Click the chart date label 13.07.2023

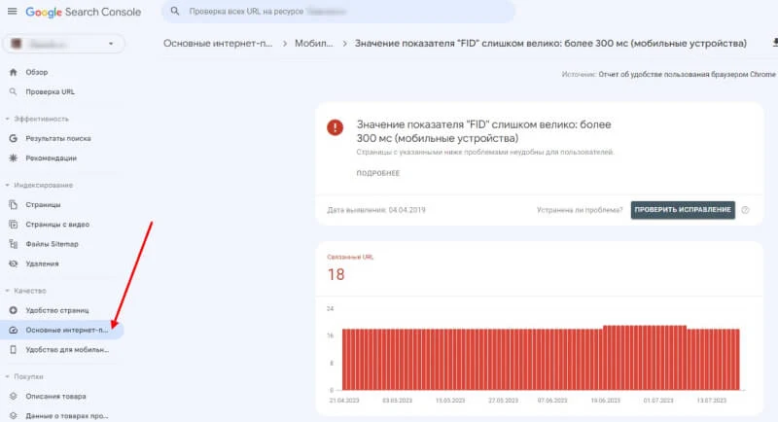tap(712, 401)
